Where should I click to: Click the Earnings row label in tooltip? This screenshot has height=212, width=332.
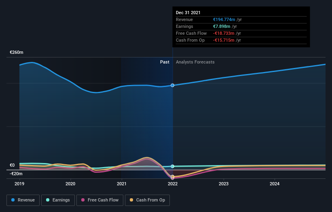[184, 26]
